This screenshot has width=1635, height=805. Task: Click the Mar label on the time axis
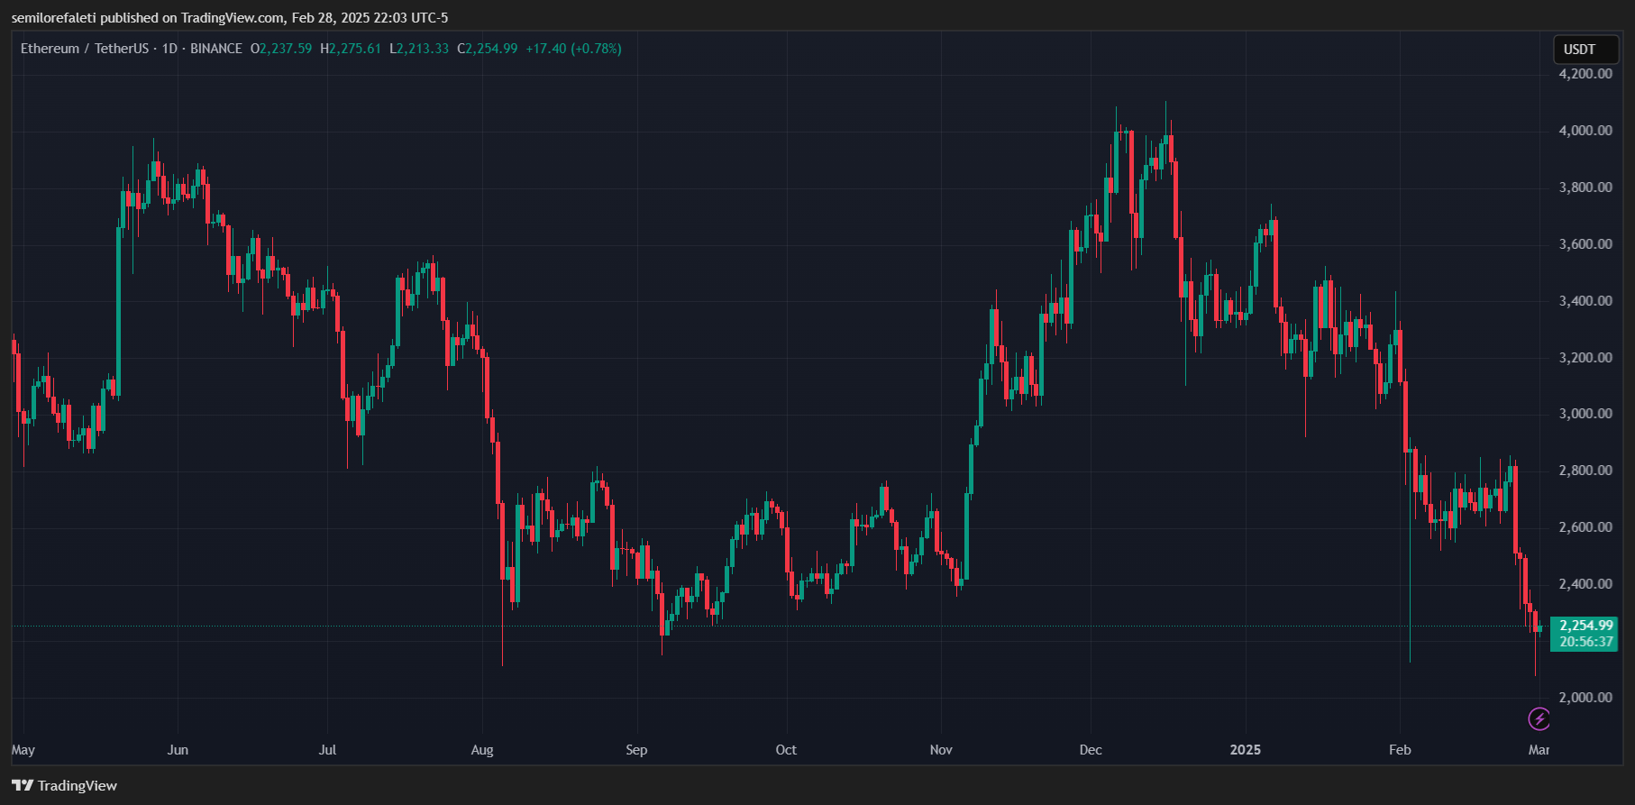coord(1539,750)
